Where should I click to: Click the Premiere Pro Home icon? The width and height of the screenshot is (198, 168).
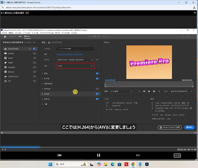(x=5, y=37)
